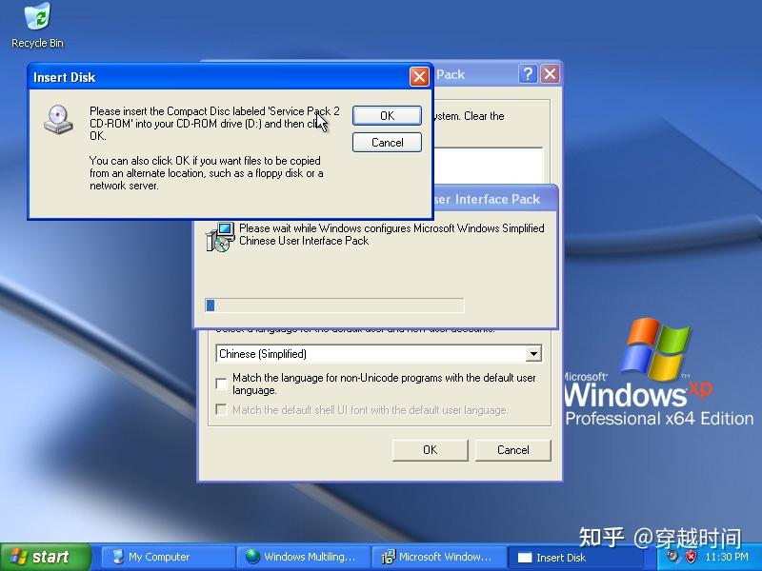The height and width of the screenshot is (571, 762).
Task: Click the 'You can also click OK' paragraph
Action: (x=206, y=173)
